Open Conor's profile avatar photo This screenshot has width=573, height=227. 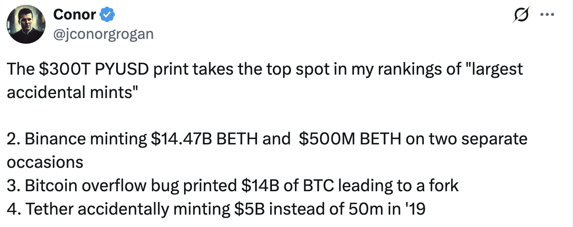coord(25,25)
